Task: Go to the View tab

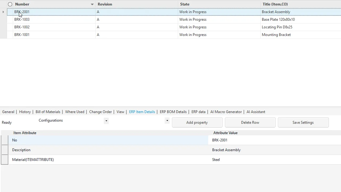Action: click(120, 112)
